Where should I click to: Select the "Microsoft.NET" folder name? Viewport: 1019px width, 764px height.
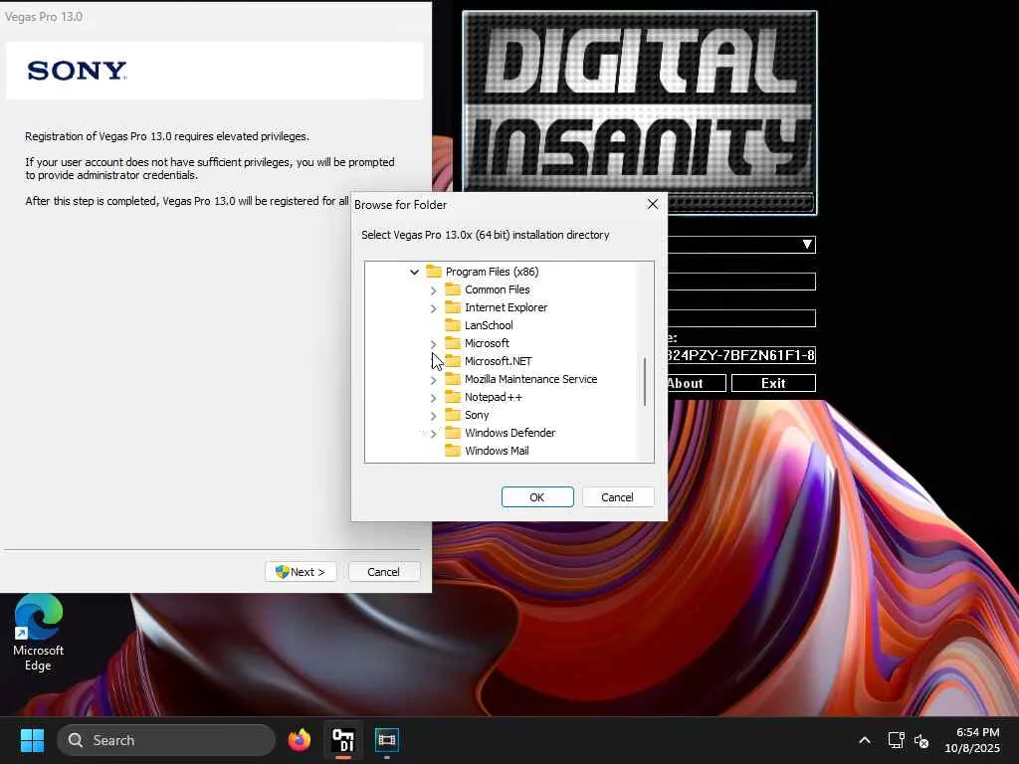(x=498, y=361)
